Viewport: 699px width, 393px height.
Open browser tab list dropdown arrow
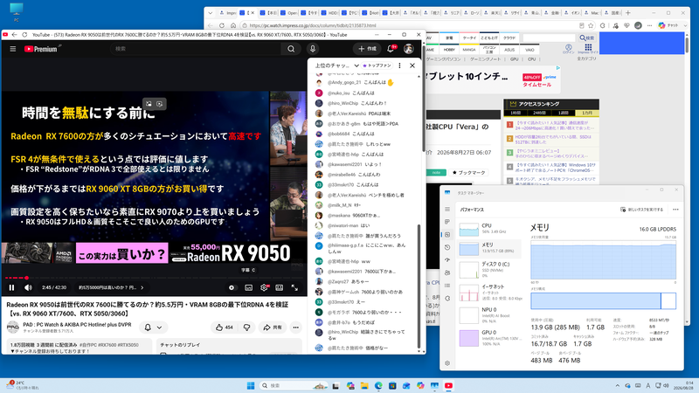(x=211, y=13)
